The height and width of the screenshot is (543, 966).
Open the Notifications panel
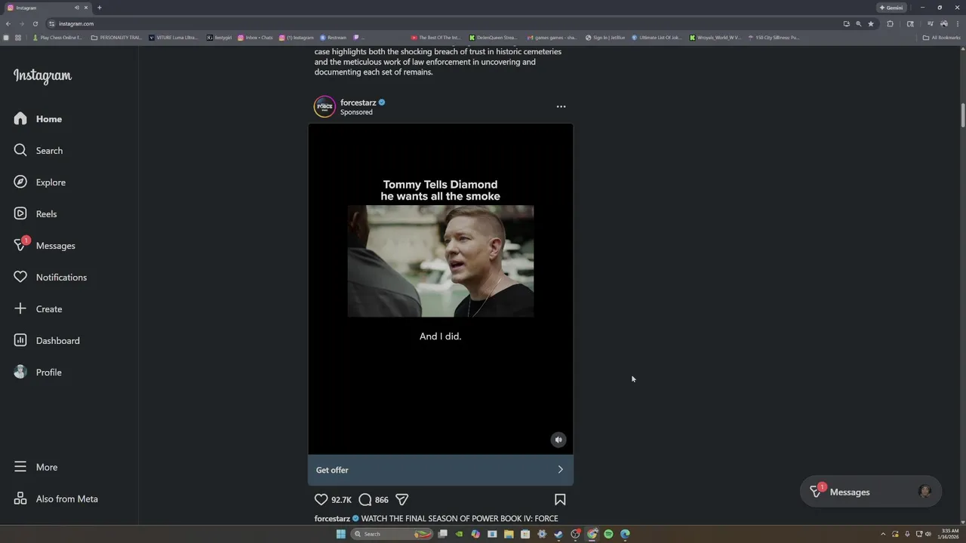tap(50, 278)
